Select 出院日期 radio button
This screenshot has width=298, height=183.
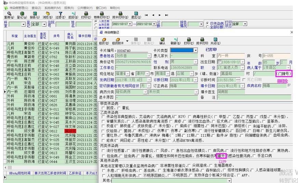(x=96, y=25)
